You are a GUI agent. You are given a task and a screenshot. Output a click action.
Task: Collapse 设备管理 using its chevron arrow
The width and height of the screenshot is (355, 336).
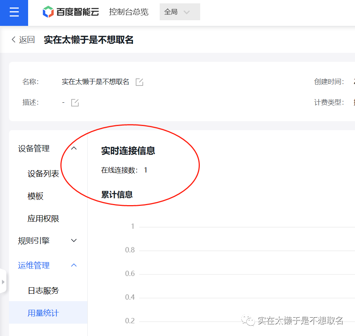click(x=74, y=148)
